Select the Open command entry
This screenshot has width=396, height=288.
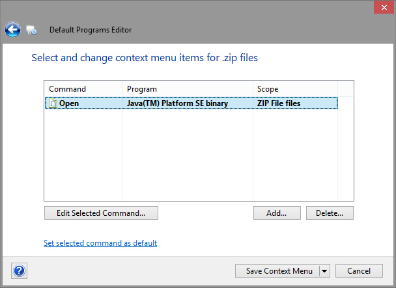70,103
